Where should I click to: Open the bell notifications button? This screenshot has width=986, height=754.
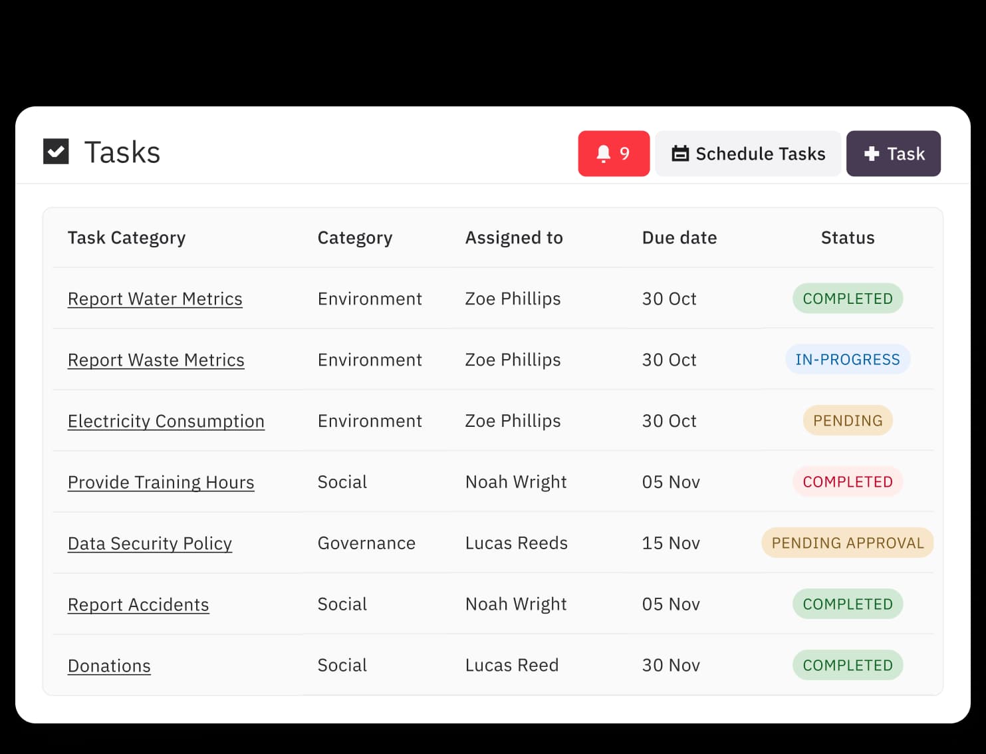tap(613, 154)
